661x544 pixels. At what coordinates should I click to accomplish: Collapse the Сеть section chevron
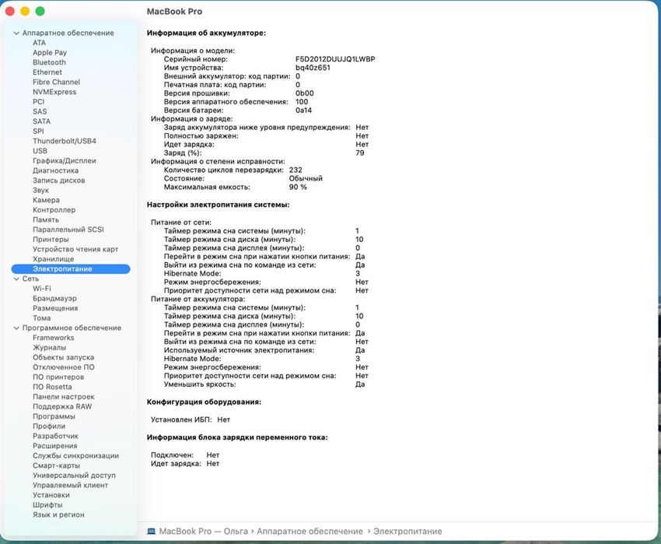pyautogui.click(x=16, y=279)
